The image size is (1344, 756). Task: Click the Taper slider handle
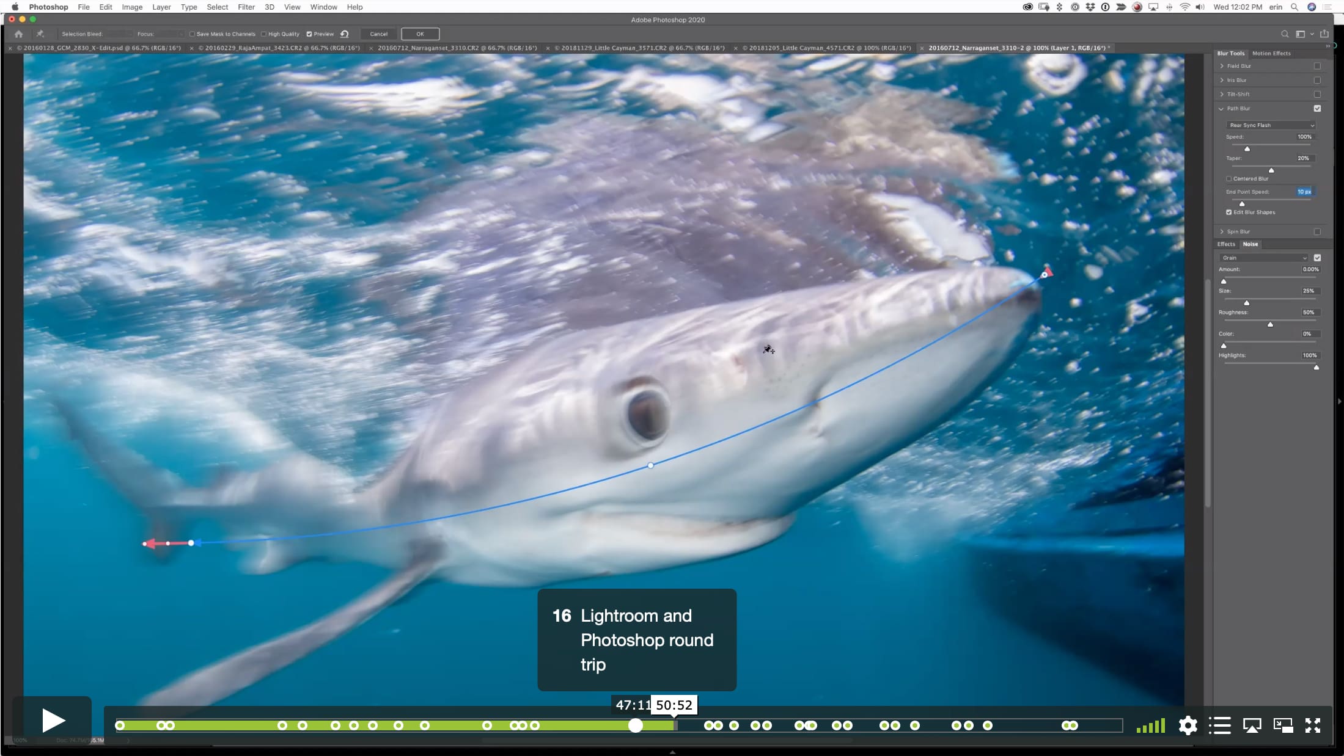pyautogui.click(x=1271, y=170)
